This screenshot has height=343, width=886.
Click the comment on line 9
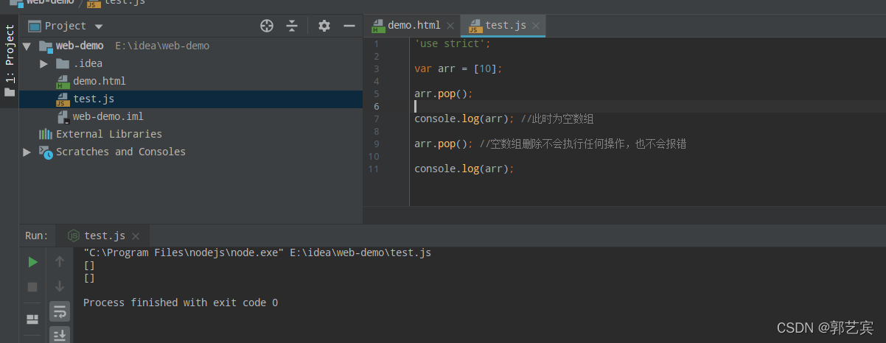pyautogui.click(x=582, y=144)
